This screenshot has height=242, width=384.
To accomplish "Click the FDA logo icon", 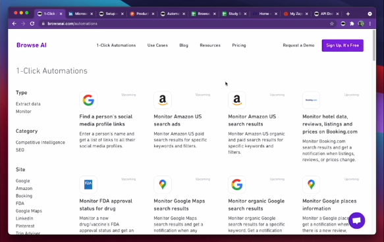I will (88, 185).
